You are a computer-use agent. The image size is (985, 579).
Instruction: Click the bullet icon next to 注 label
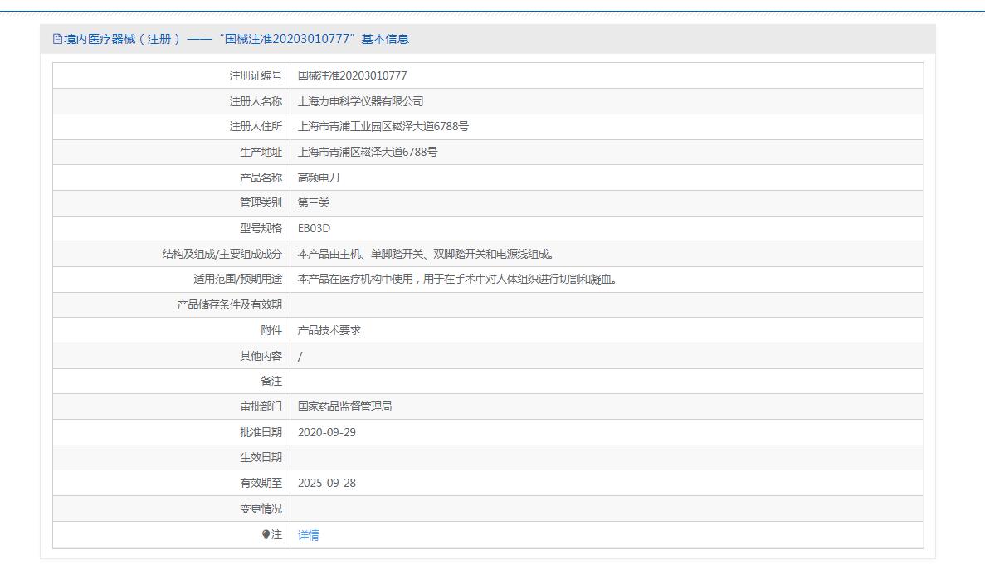click(266, 534)
